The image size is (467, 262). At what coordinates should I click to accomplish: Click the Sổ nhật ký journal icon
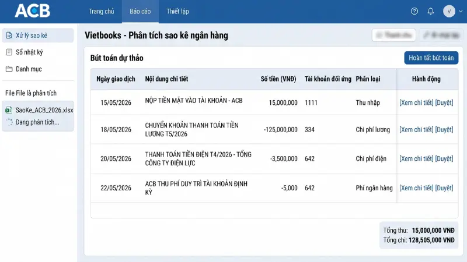(9, 52)
